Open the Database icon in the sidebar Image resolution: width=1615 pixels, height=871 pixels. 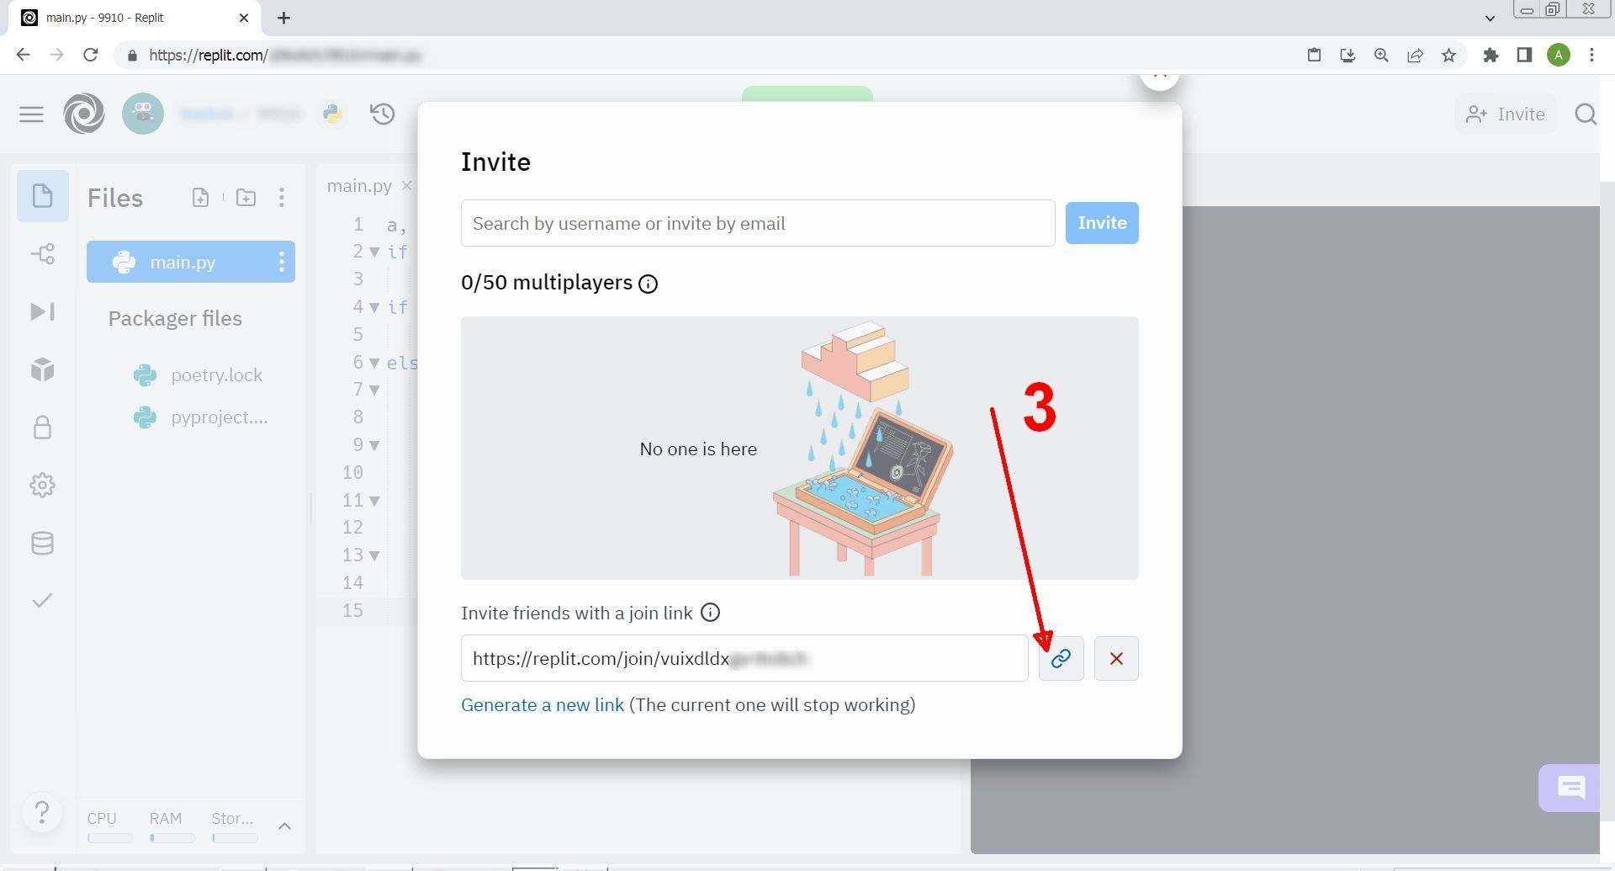pyautogui.click(x=43, y=543)
